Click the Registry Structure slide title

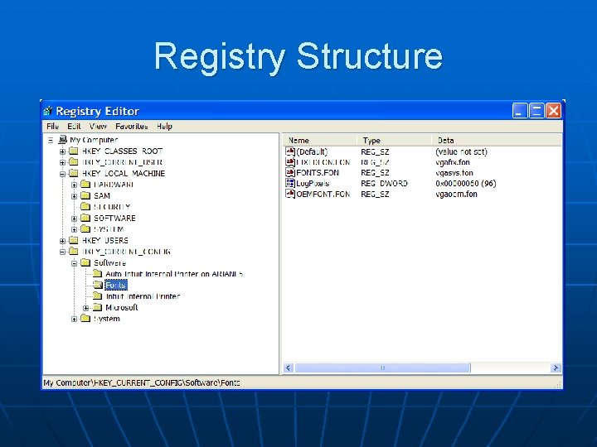tap(298, 57)
